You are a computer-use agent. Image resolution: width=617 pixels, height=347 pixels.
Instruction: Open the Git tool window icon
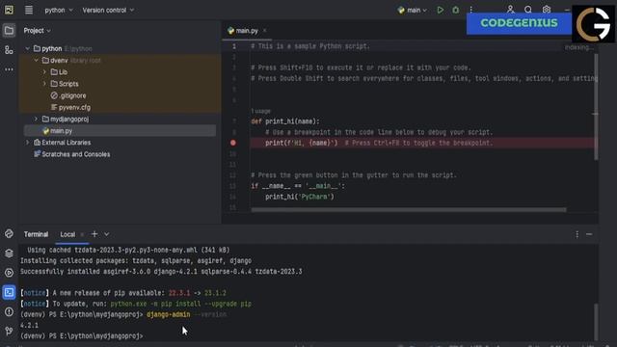click(9, 332)
